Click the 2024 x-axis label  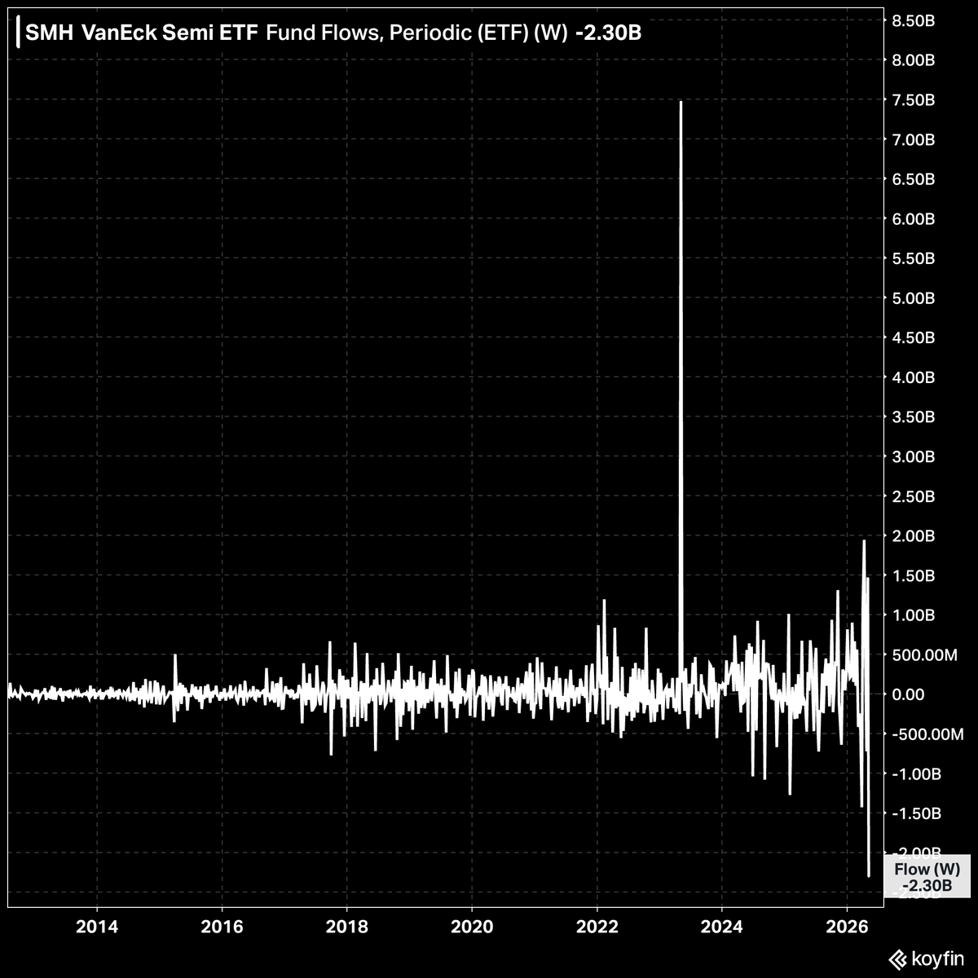722,926
